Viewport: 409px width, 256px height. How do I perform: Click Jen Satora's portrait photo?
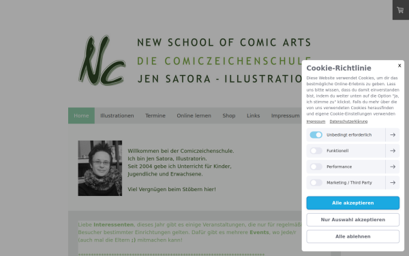[100, 168]
